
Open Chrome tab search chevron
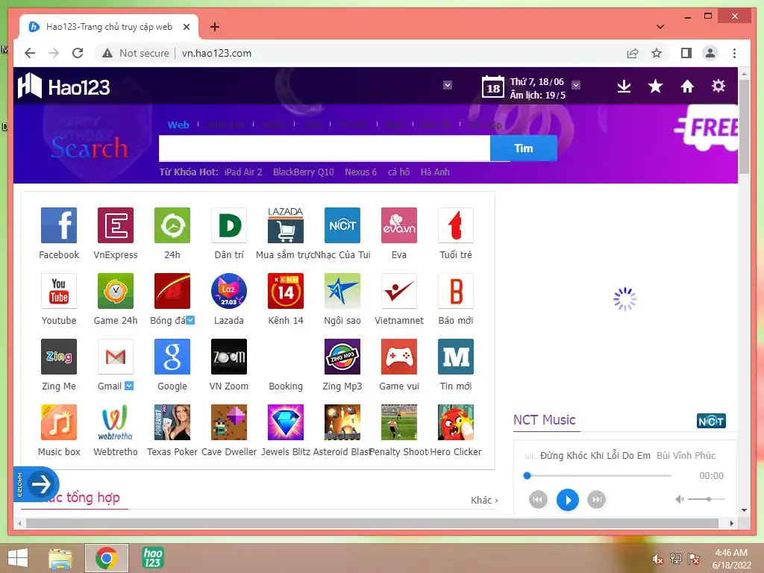660,27
